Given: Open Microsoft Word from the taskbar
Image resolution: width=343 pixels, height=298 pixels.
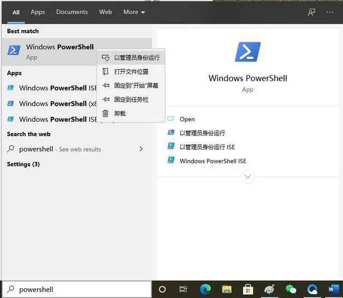Looking at the screenshot, I should pyautogui.click(x=333, y=289).
